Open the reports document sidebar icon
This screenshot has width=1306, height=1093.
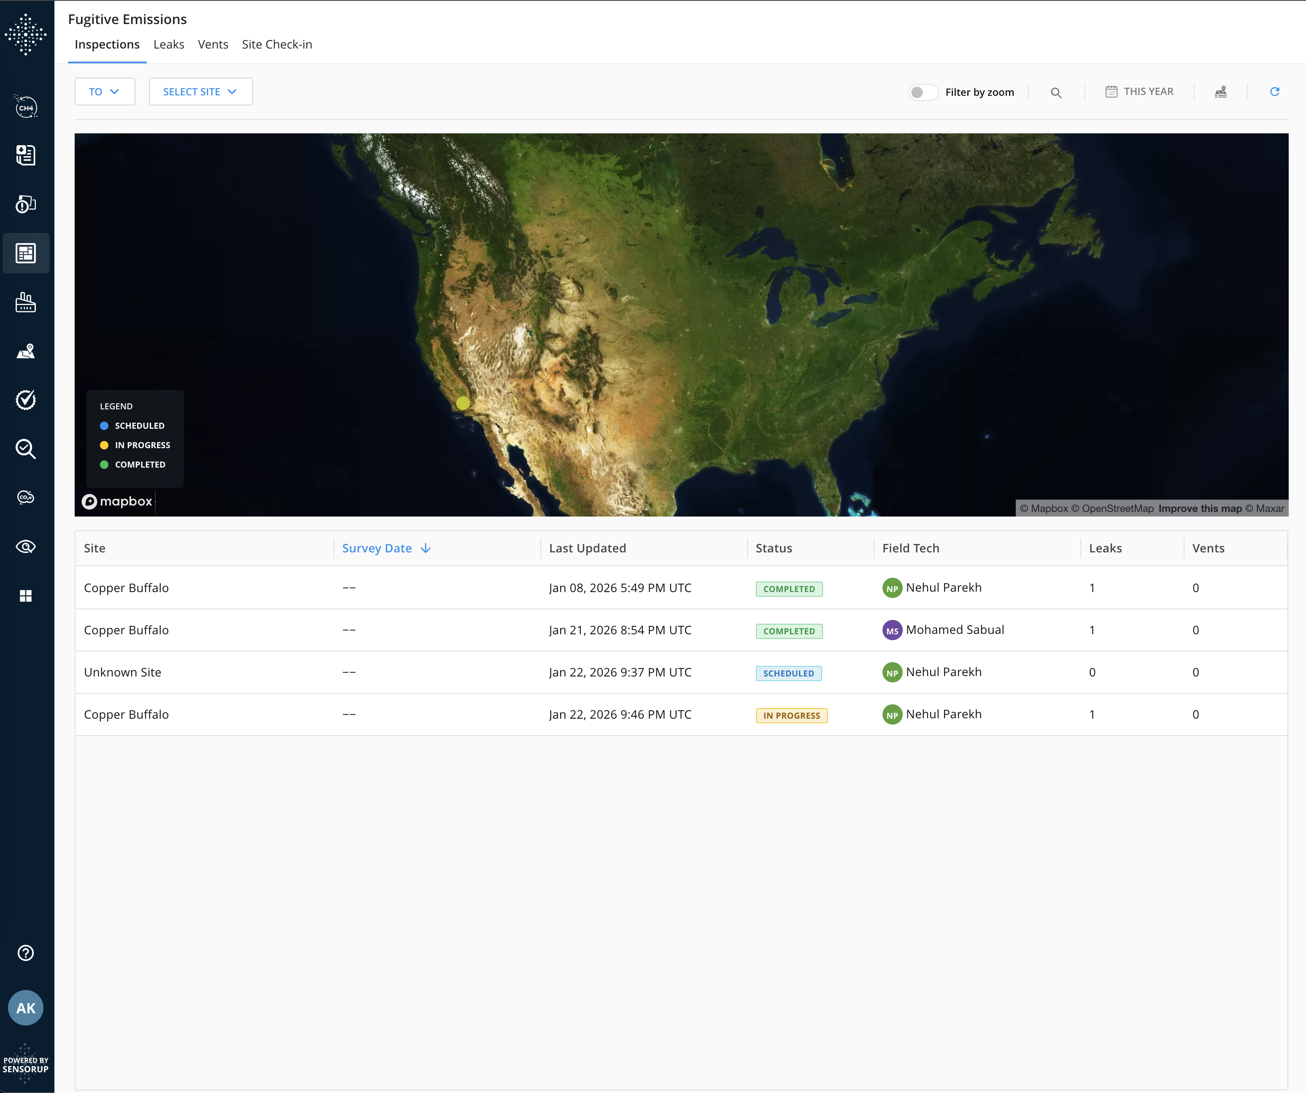click(25, 155)
